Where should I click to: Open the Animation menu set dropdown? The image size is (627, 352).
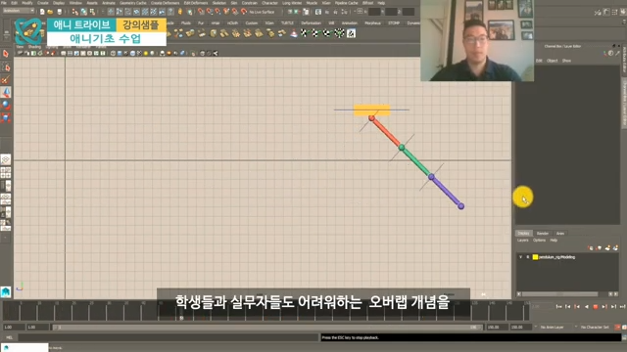click(x=18, y=11)
